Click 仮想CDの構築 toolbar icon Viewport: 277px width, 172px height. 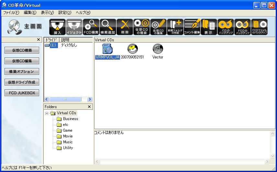(141, 27)
